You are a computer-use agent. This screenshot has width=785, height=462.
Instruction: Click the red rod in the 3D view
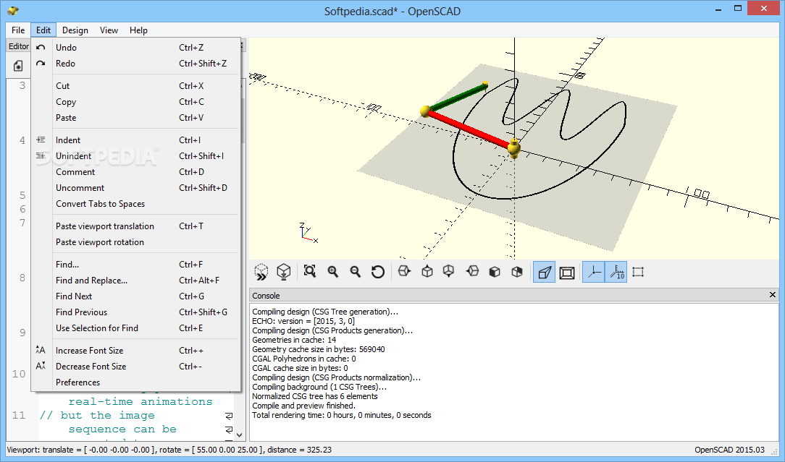coord(469,129)
